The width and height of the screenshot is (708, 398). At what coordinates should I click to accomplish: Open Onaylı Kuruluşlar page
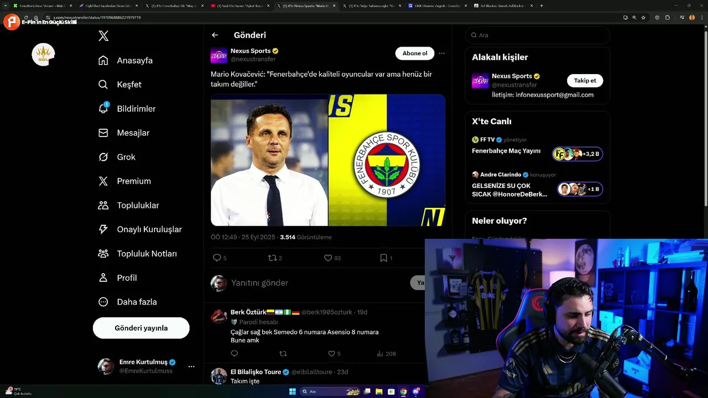pos(140,229)
